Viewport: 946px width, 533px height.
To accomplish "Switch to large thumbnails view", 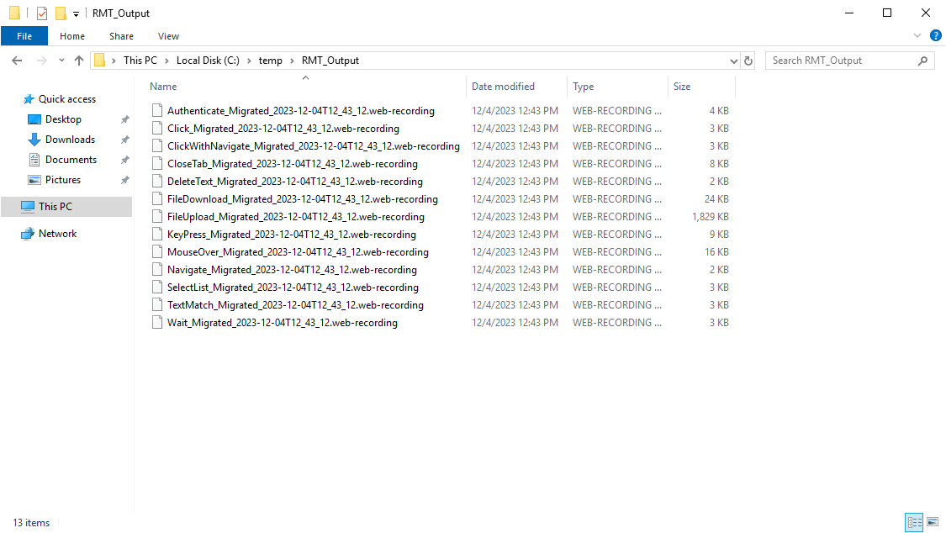I will point(933,521).
